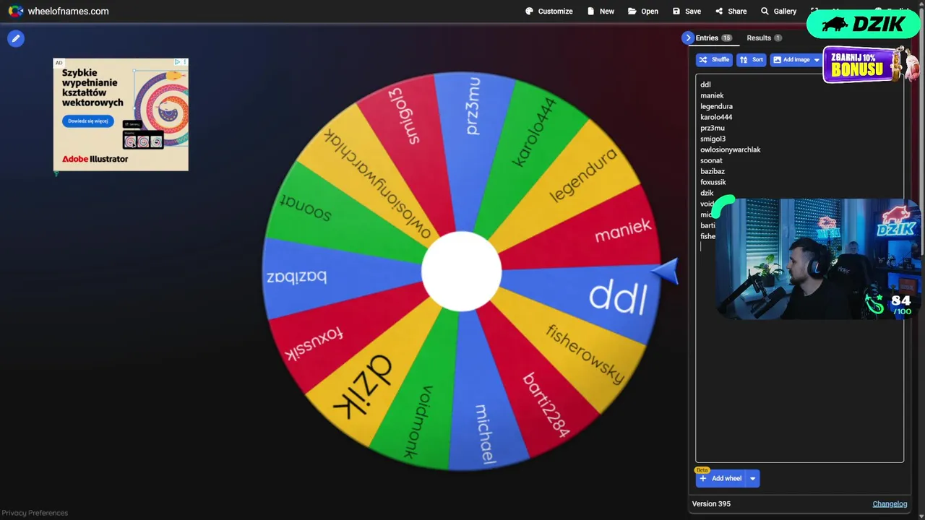Click the 'ddl' entry in the list
The width and height of the screenshot is (925, 520).
pyautogui.click(x=705, y=84)
